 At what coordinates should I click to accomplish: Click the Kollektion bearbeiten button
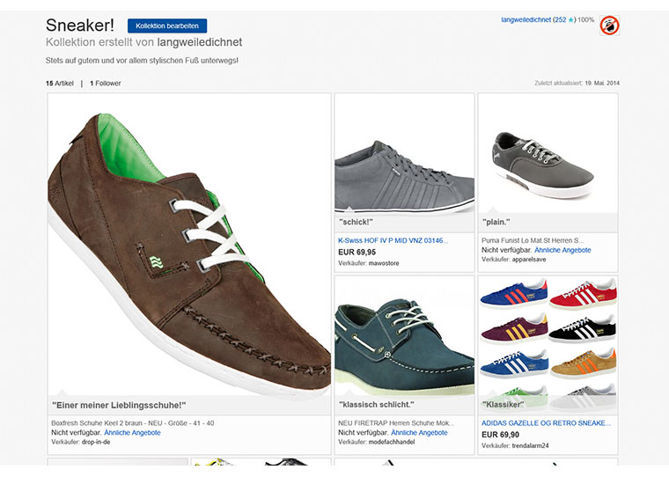(167, 26)
